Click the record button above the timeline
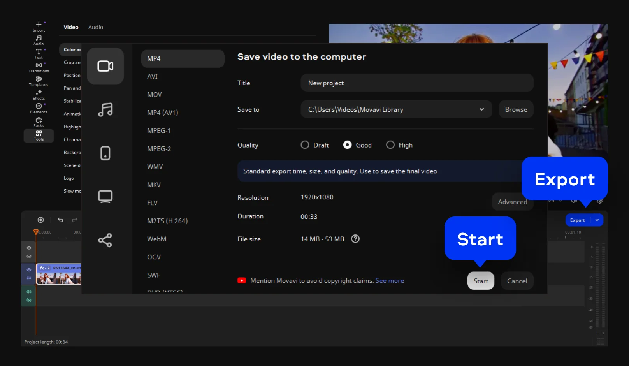 (40, 220)
